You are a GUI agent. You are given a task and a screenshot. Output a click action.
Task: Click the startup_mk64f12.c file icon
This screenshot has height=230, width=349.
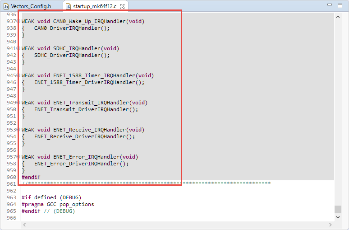(68, 6)
